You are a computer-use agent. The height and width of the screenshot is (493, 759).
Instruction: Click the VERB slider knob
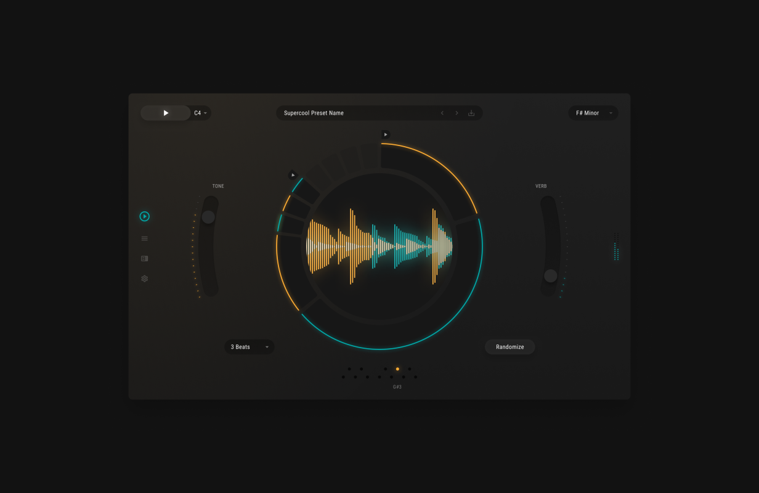(x=551, y=276)
